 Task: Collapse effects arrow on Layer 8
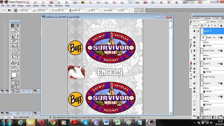click(219, 83)
